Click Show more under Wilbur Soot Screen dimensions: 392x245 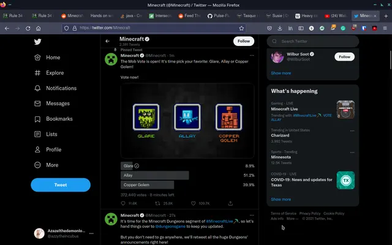tap(281, 73)
